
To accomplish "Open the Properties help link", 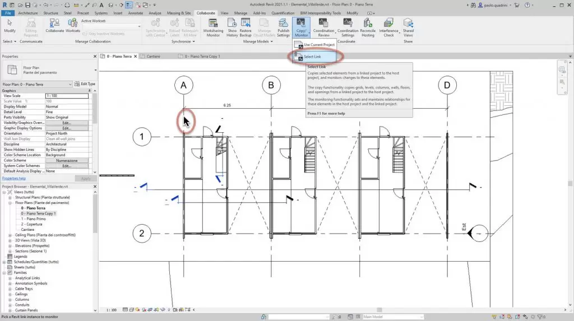I will [x=14, y=178].
